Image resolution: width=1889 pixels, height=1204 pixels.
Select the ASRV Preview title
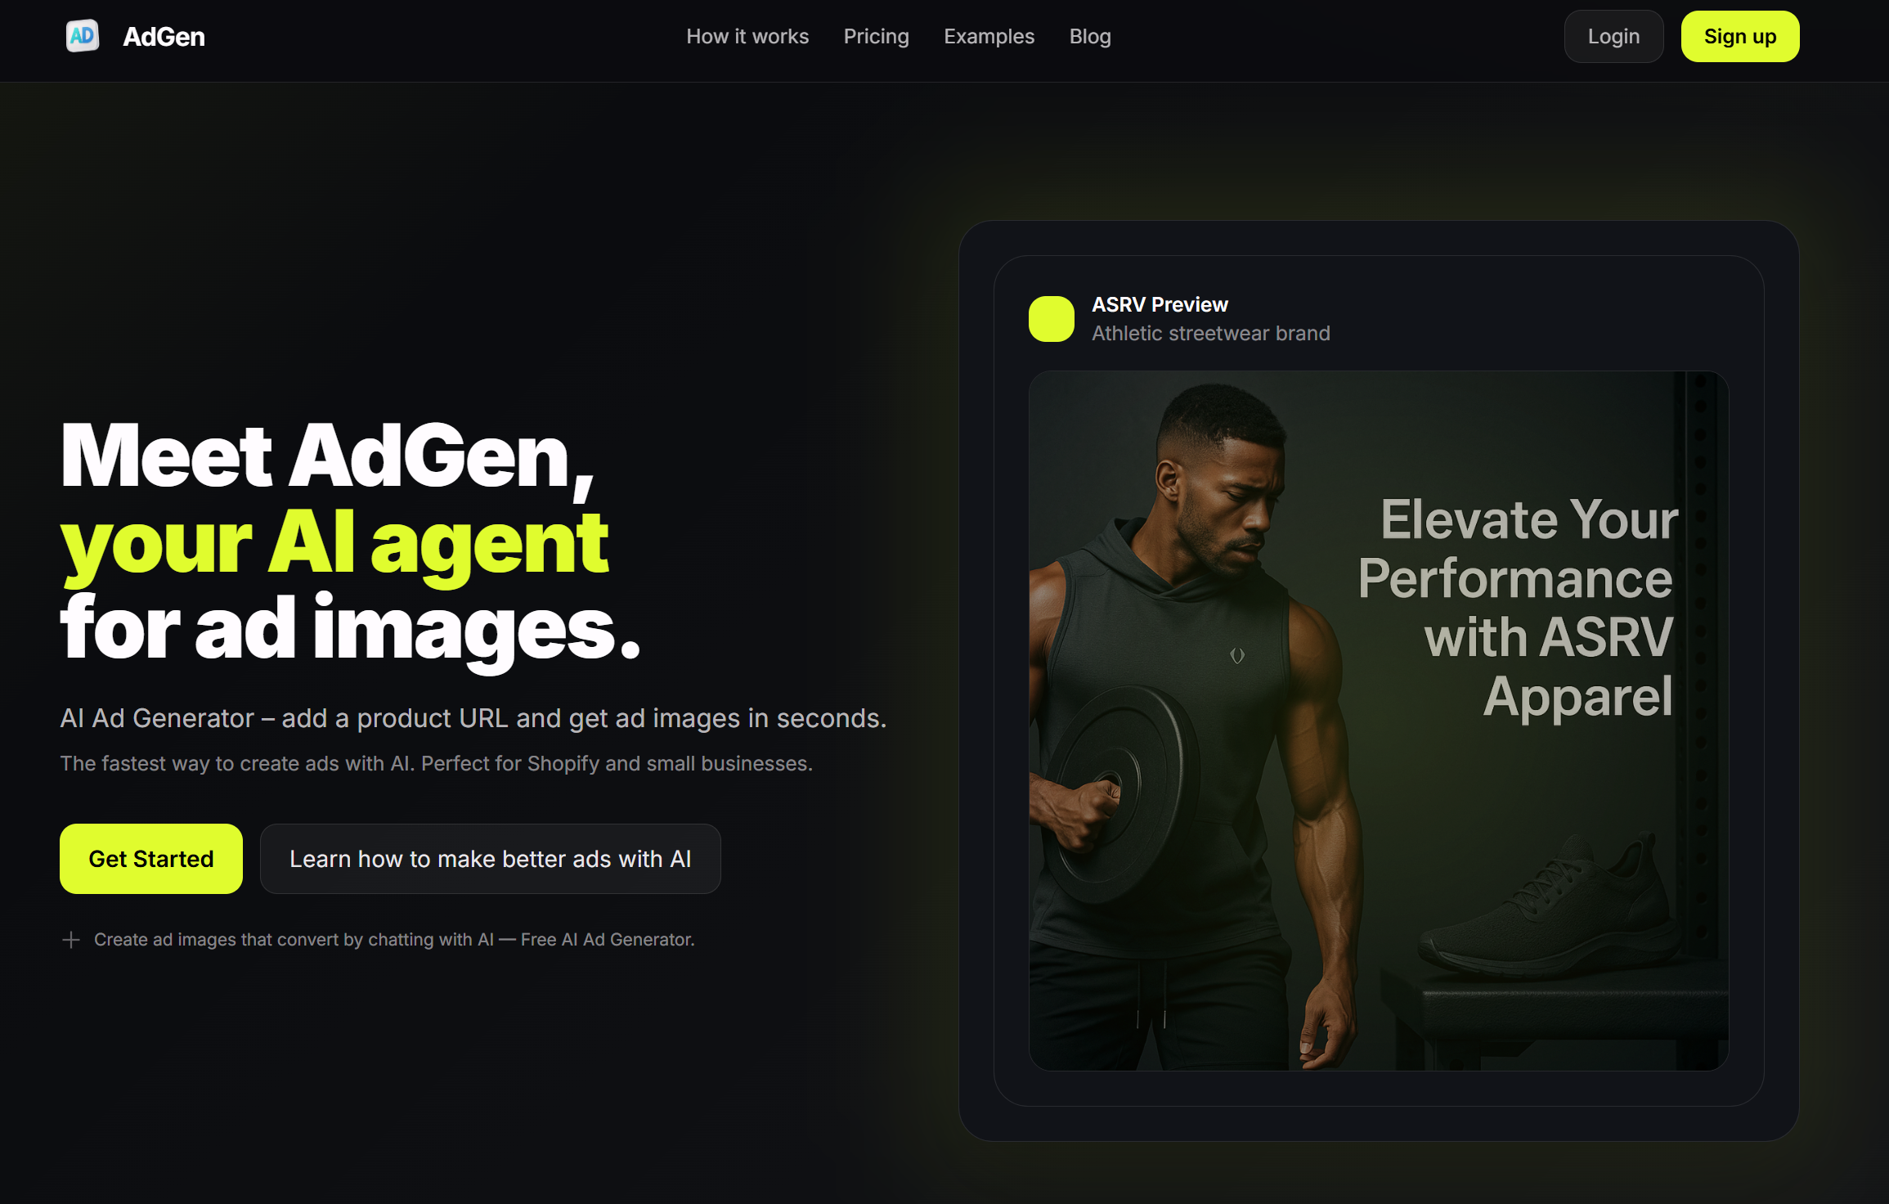1160,304
